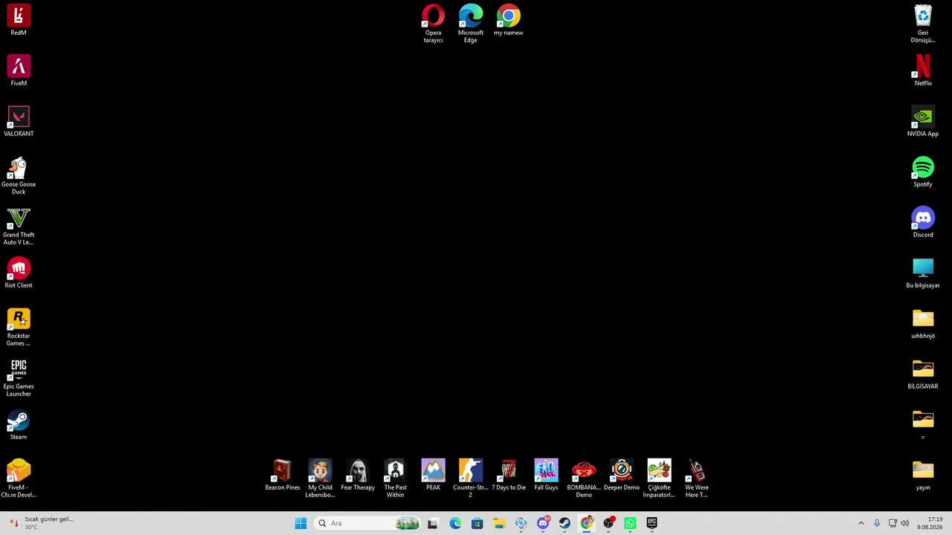
Task: Select The Past Within shortcut
Action: (x=396, y=479)
